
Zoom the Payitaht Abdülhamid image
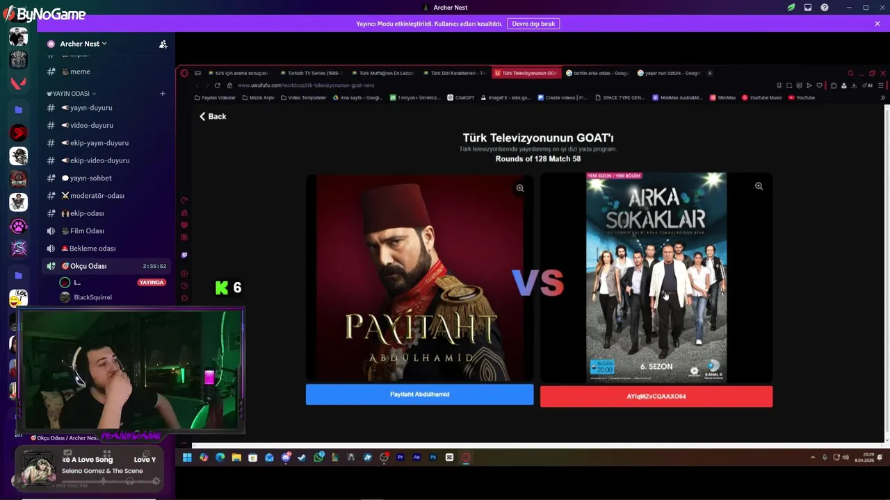(520, 188)
